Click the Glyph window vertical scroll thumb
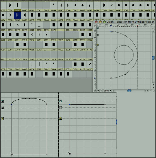 153,58
